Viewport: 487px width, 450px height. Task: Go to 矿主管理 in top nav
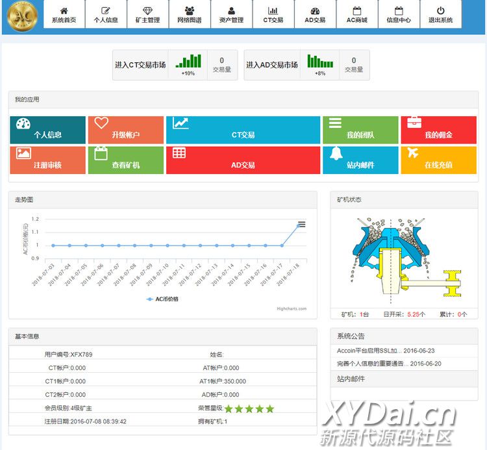click(x=148, y=14)
